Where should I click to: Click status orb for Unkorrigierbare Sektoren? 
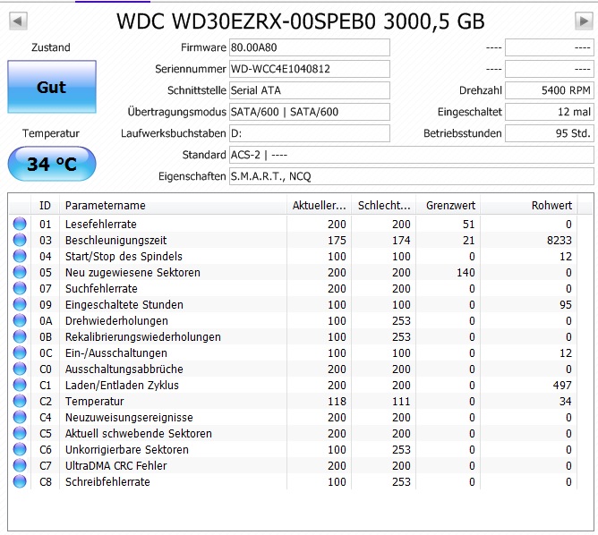click(x=20, y=449)
